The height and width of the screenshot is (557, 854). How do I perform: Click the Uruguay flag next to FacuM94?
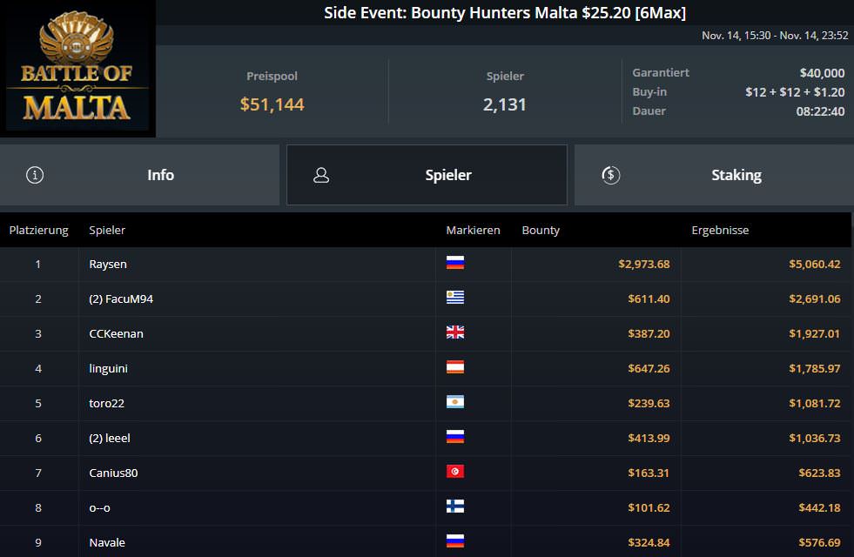454,298
